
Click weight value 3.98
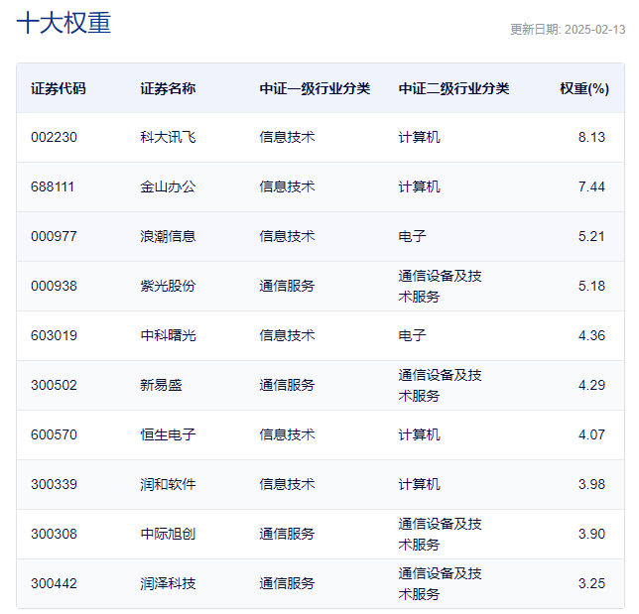tap(591, 484)
